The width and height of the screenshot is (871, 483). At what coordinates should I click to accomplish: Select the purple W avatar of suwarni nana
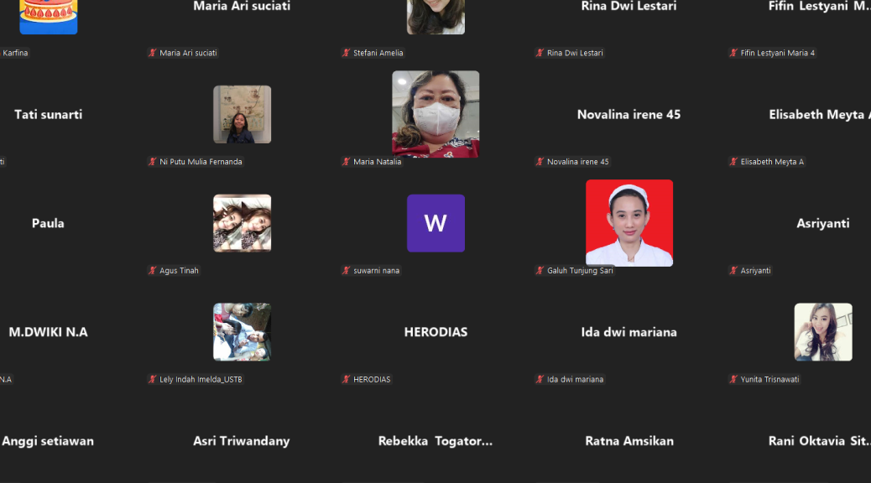point(435,223)
